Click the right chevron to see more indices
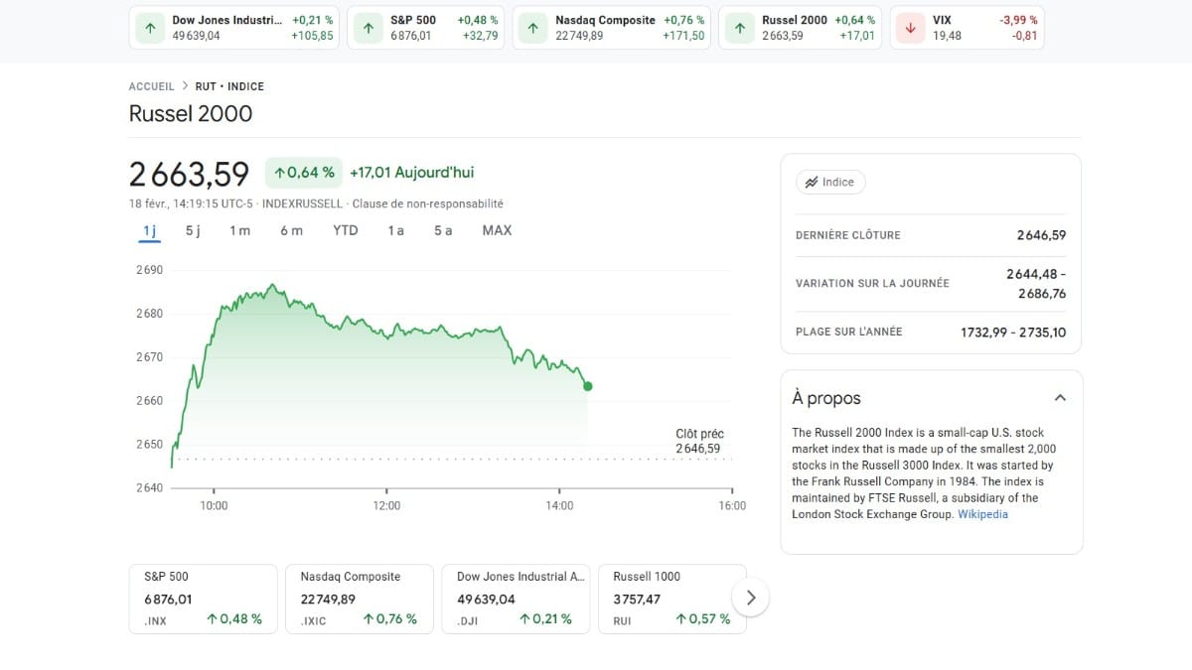The image size is (1192, 670). (x=751, y=597)
